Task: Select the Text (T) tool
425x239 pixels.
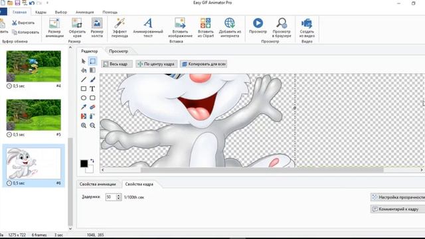Action: (92, 88)
